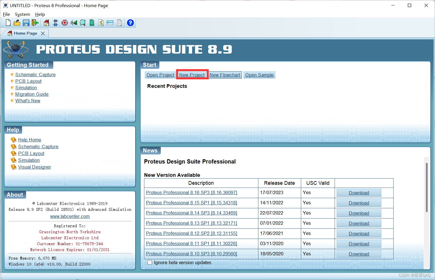Click the Save Project floppy disk icon
Screen dimensions: 435x280
point(26,23)
